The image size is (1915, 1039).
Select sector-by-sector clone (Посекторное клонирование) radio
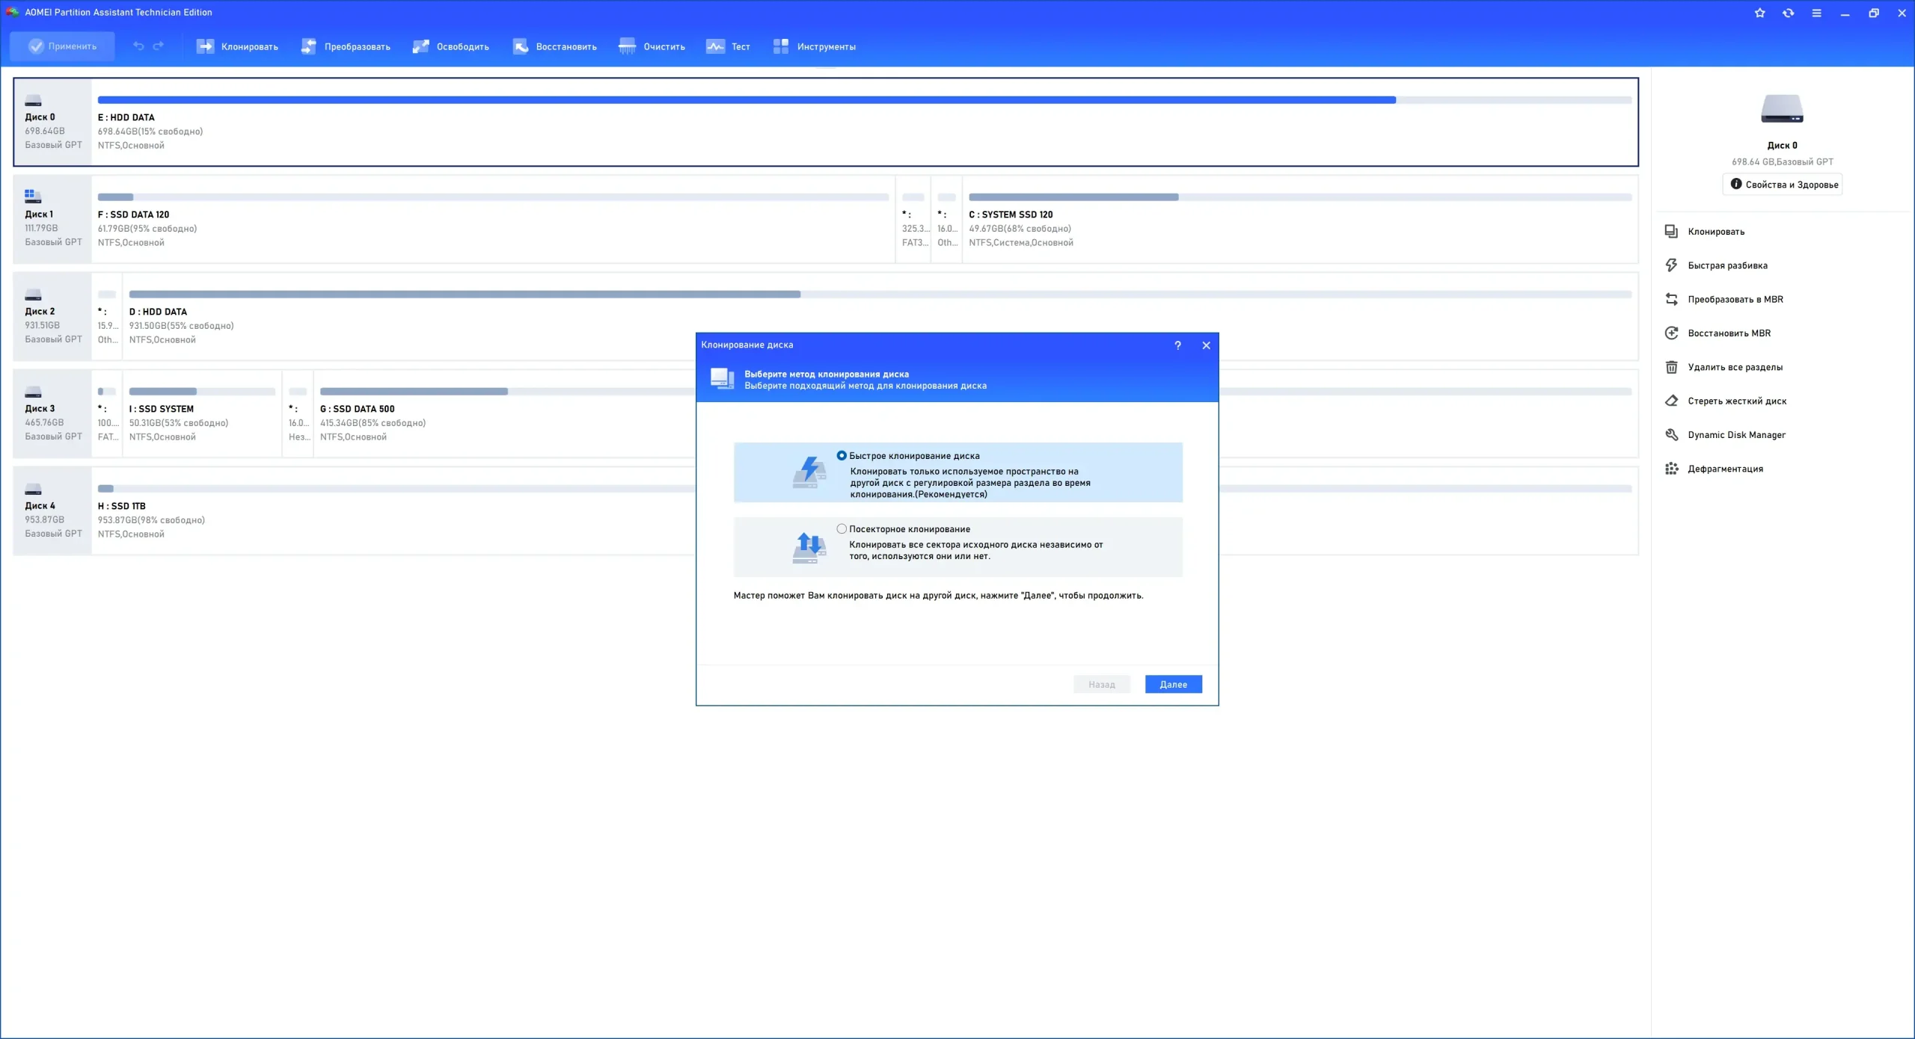tap(842, 528)
